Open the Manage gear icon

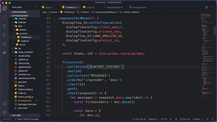pyautogui.click(x=4, y=113)
